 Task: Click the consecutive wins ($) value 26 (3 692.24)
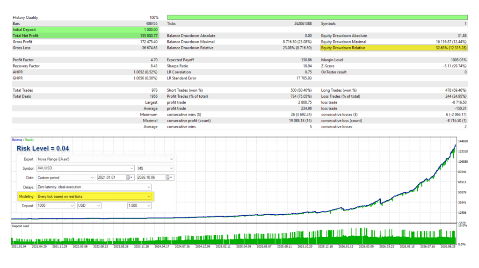301,115
